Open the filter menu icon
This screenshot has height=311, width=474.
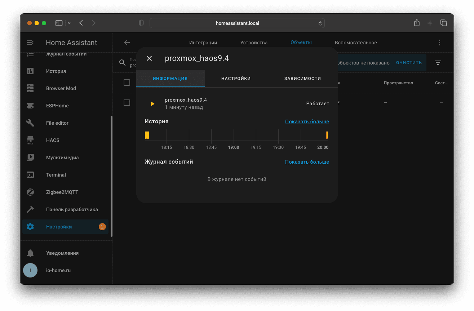[x=438, y=62]
